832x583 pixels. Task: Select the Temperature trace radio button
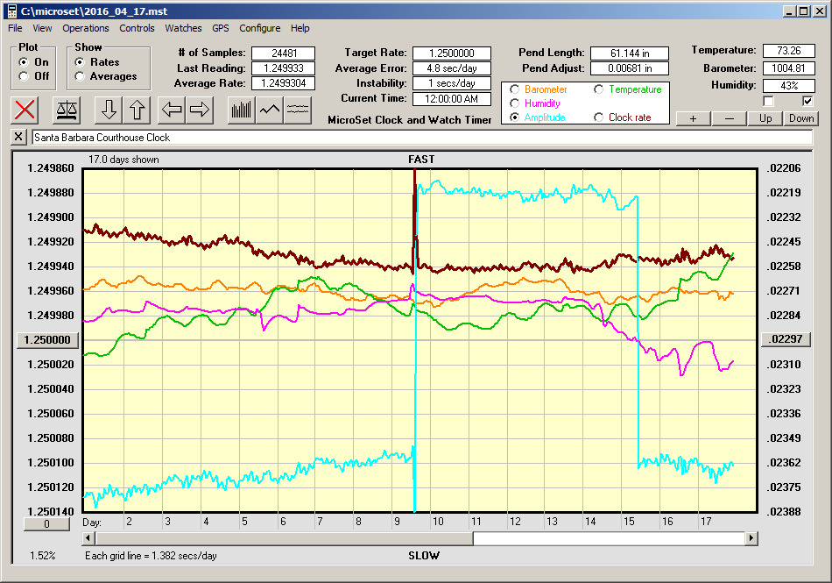(599, 89)
